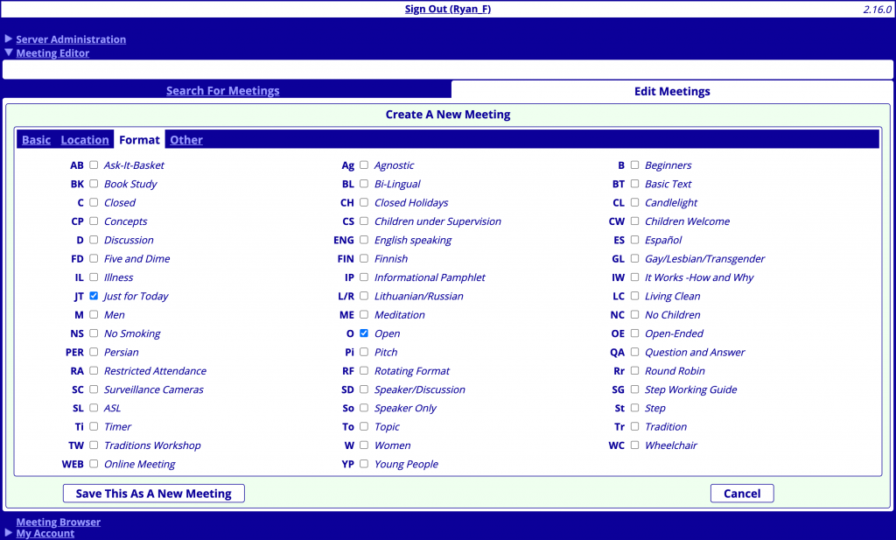Switch to the Basic tab
896x540 pixels.
click(36, 140)
